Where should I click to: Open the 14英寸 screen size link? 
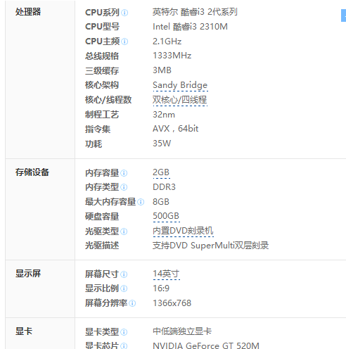tap(166, 274)
